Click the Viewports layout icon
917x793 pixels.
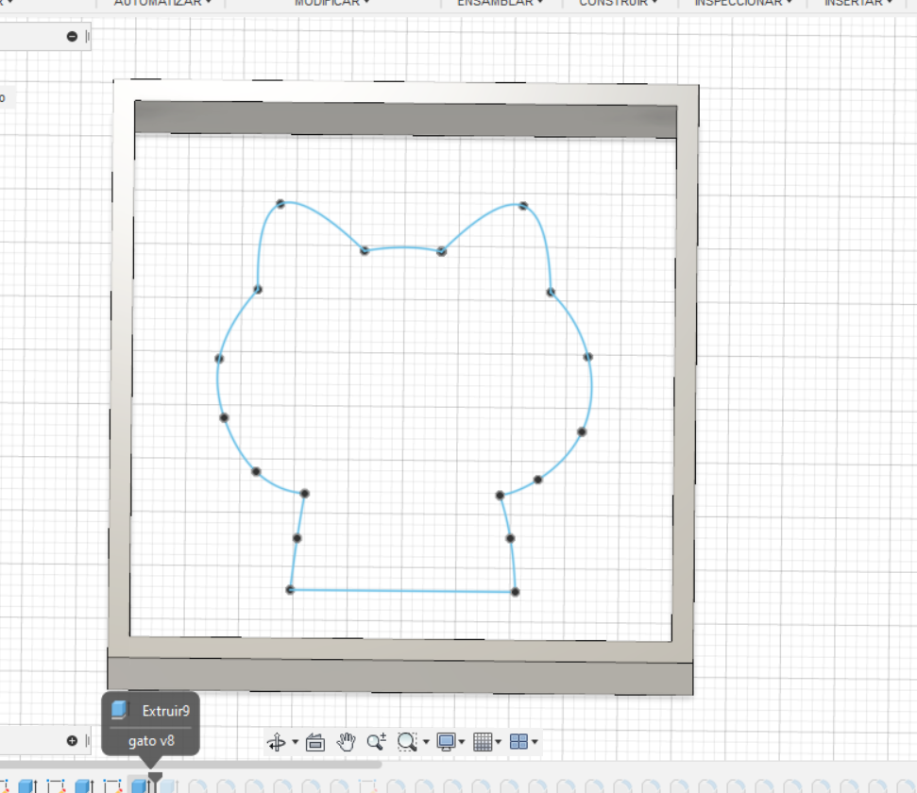pyautogui.click(x=518, y=741)
